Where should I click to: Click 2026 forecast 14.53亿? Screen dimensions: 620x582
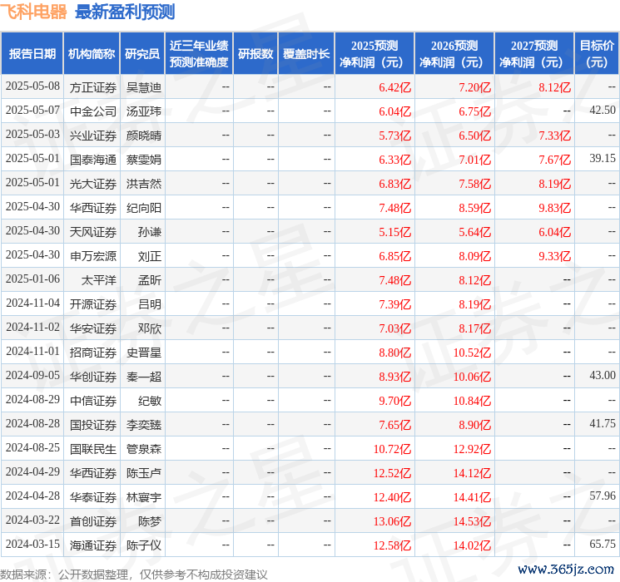[472, 521]
